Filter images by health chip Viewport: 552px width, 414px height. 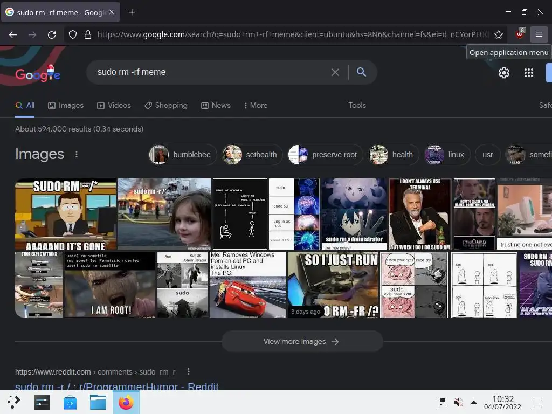point(393,155)
